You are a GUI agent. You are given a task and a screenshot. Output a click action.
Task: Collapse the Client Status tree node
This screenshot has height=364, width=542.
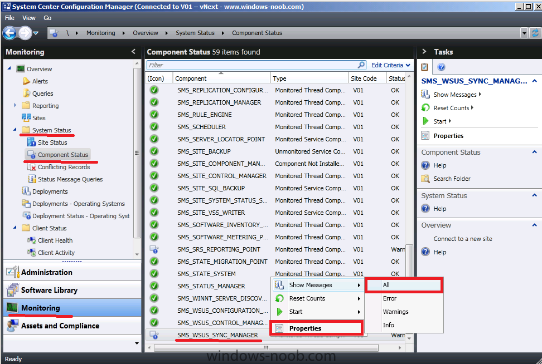click(x=15, y=228)
